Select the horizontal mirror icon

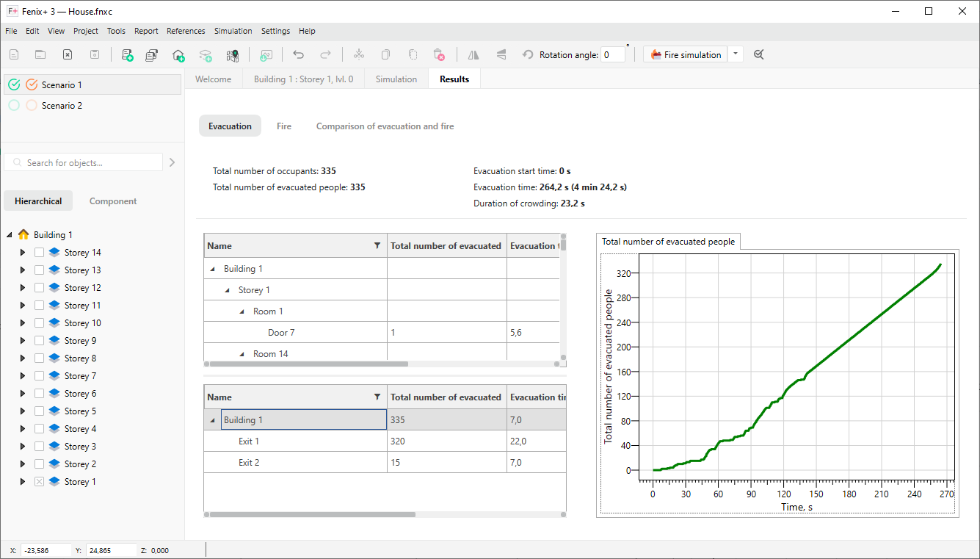coord(473,54)
